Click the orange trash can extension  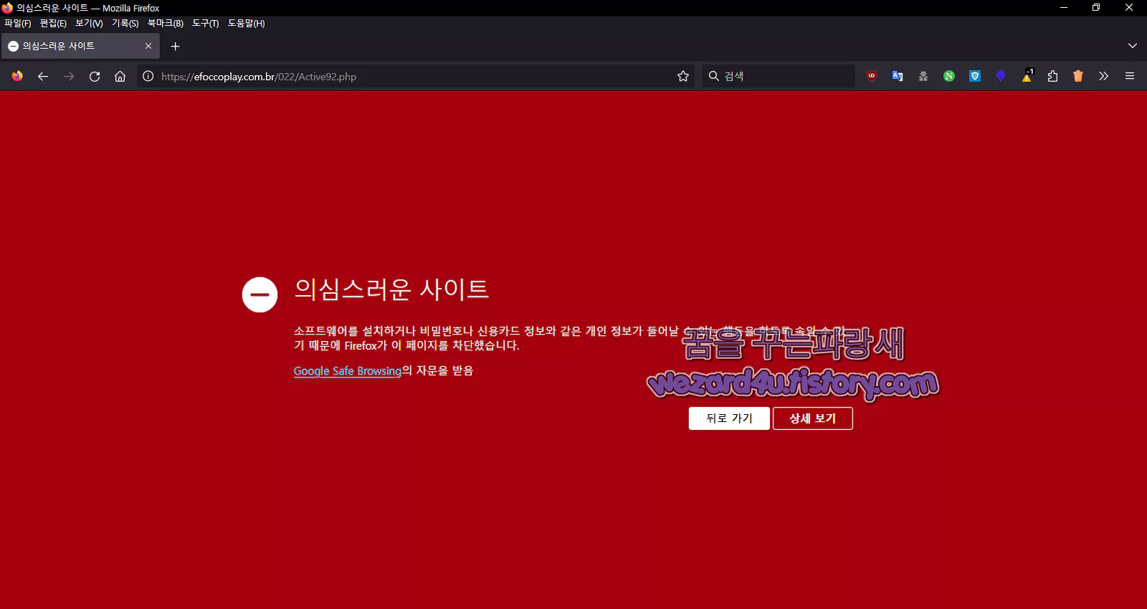(1078, 76)
